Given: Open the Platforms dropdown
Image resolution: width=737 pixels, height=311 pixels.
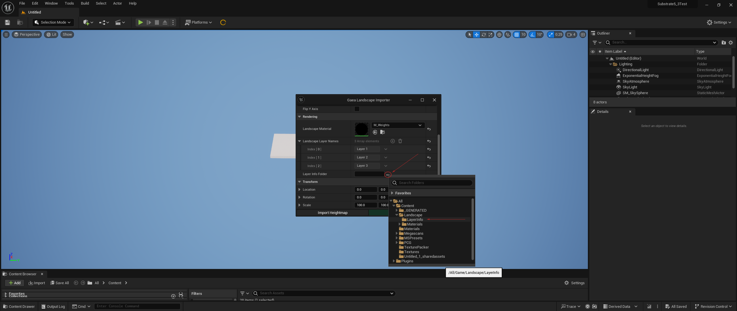Looking at the screenshot, I should pos(198,22).
